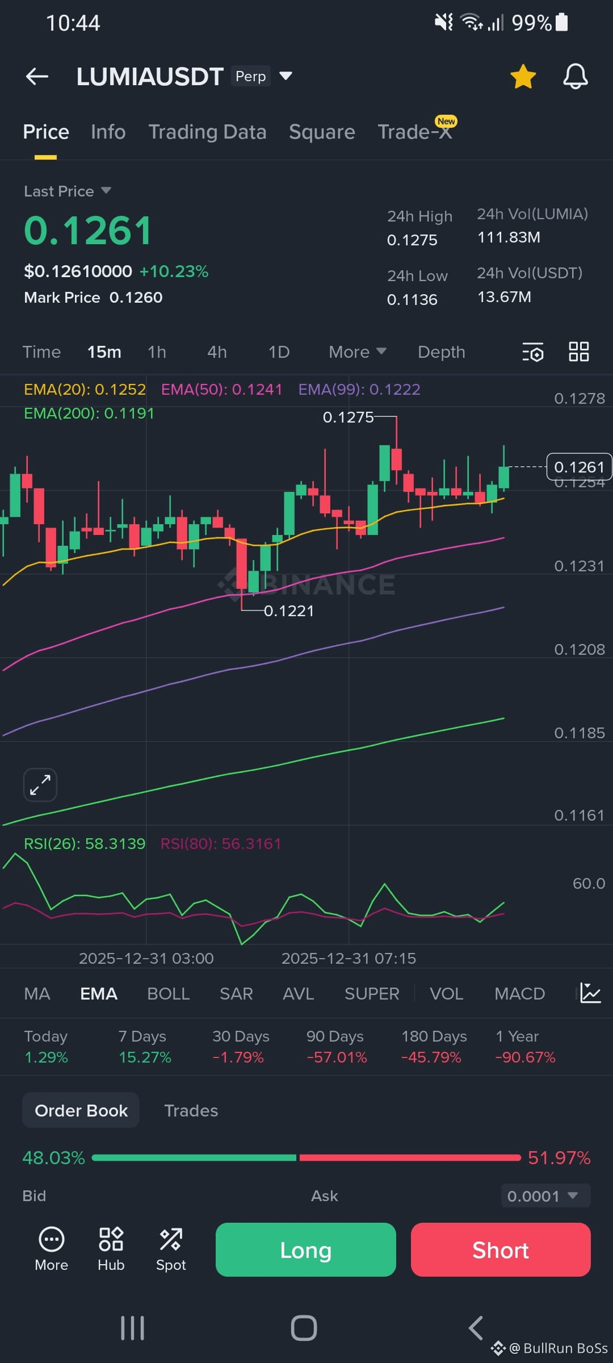Tap the EMA(99) legend value
Screen dimensions: 613x1363
(359, 389)
